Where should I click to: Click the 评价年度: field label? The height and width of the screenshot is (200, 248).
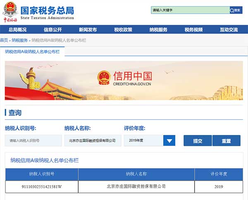coord(134,128)
